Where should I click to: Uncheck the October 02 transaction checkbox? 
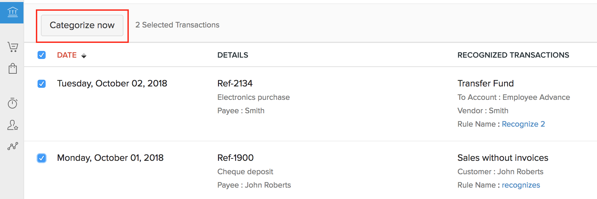[x=42, y=83]
